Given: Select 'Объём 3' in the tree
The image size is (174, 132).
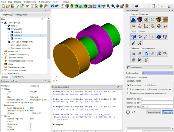Looking at the screenshot, I should click(x=18, y=39).
